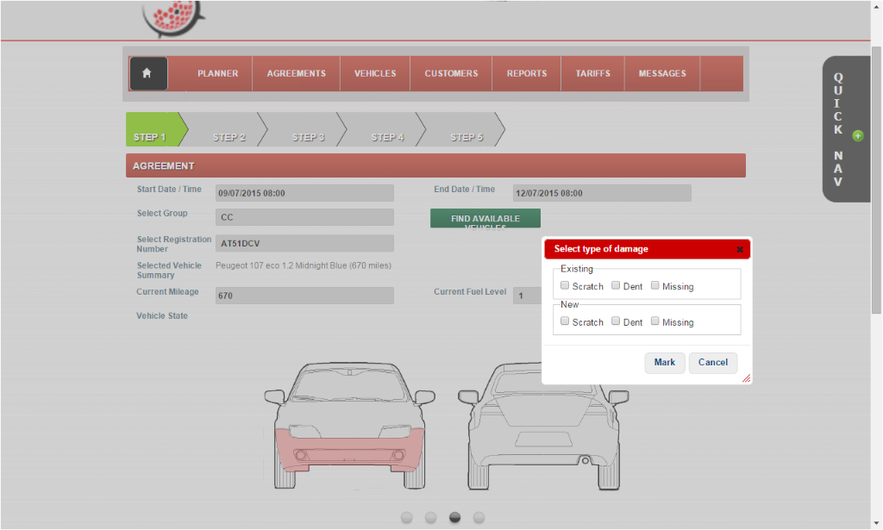This screenshot has height=530, width=883.
Task: Toggle the New Scratch checkbox
Action: [565, 321]
